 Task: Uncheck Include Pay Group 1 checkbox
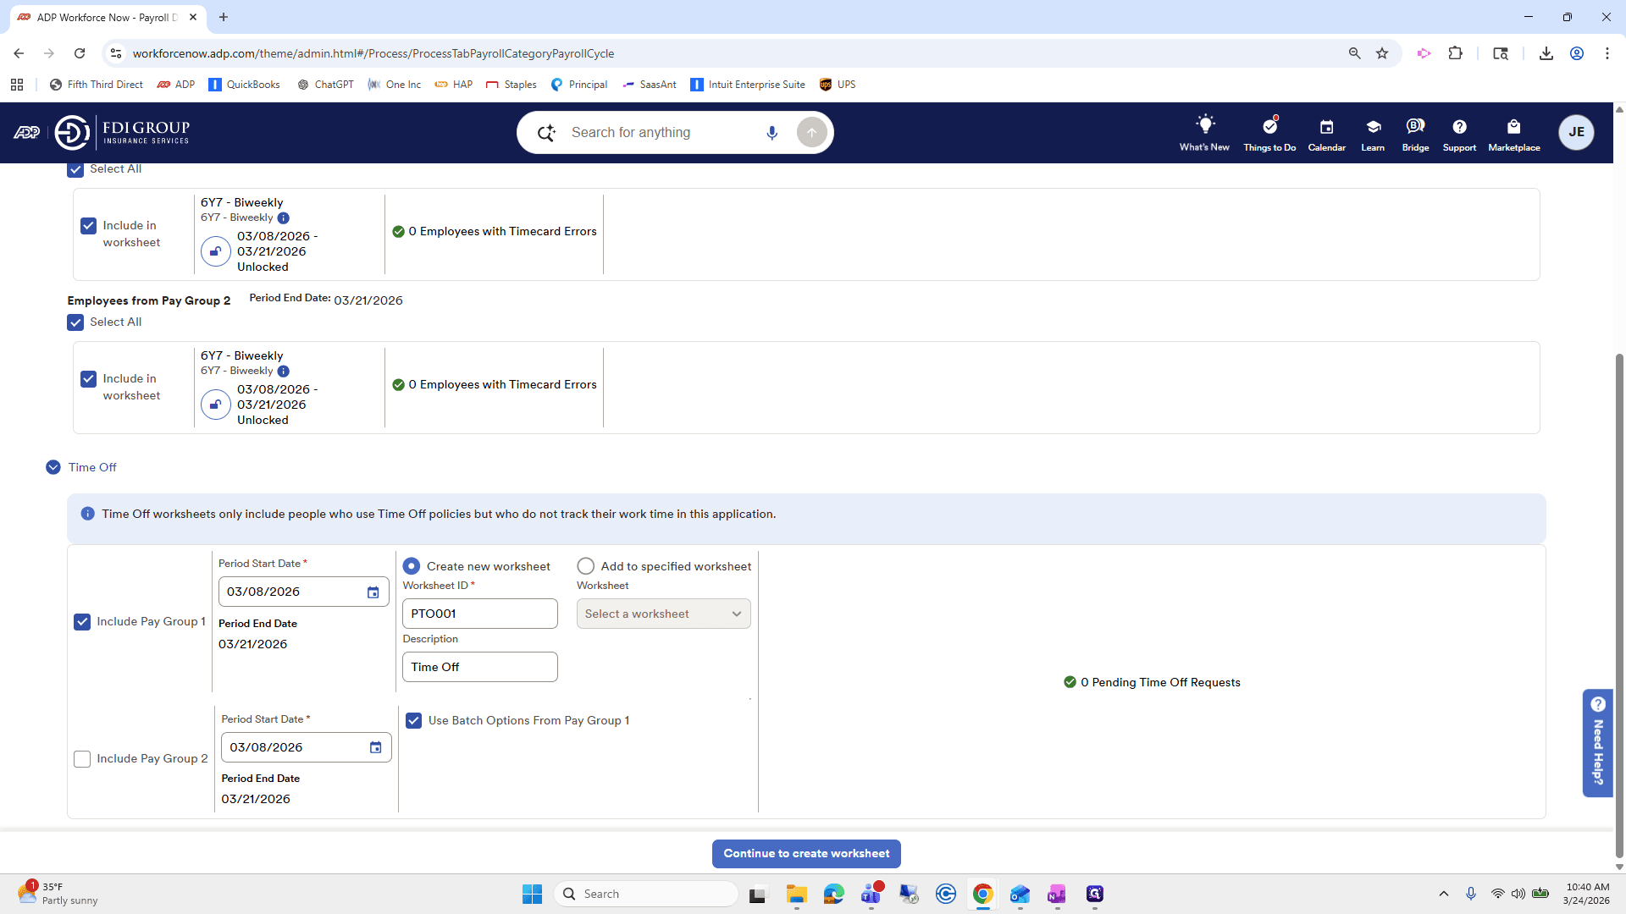click(x=82, y=622)
